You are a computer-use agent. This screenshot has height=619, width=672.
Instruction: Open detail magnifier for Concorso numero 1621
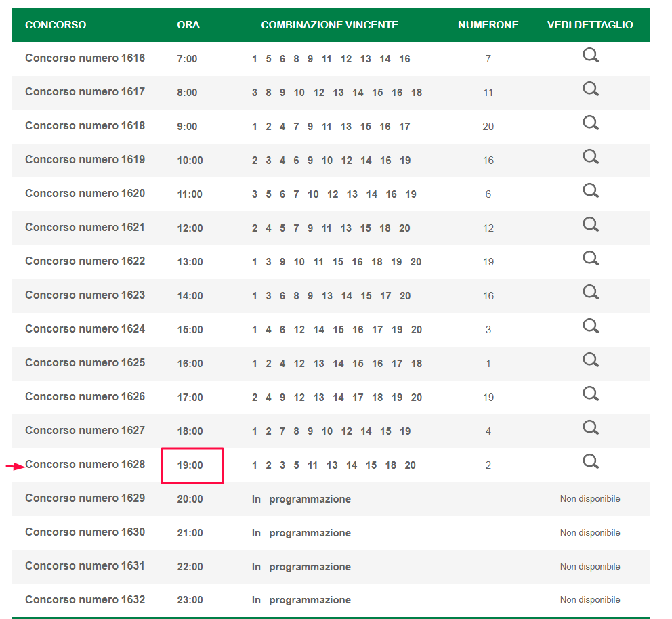[x=591, y=224]
